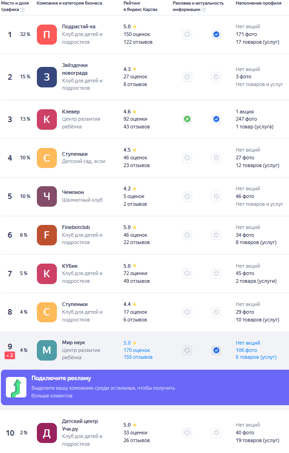This screenshot has width=289, height=453.
Task: Click blue verified checkmark in Мир наук row
Action: pos(216,350)
